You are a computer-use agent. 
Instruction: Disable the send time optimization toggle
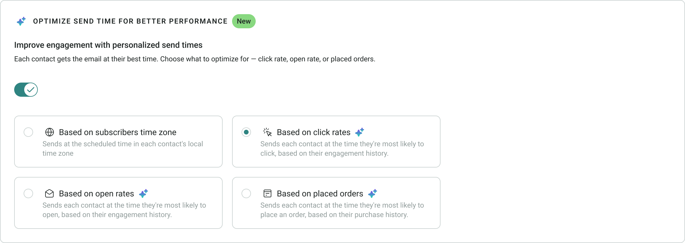pyautogui.click(x=26, y=90)
